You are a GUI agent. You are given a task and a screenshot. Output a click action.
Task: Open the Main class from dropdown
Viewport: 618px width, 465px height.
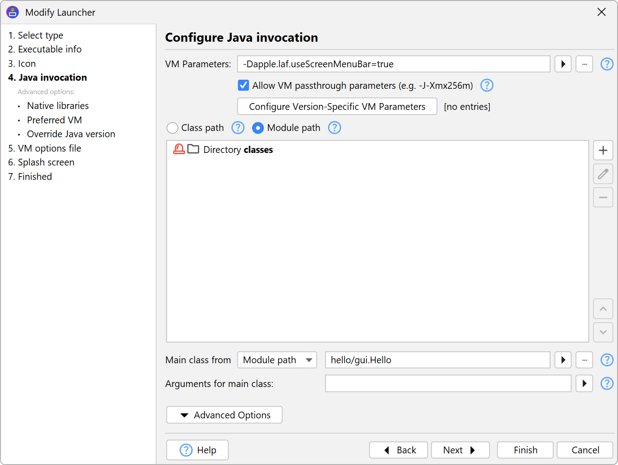point(277,360)
